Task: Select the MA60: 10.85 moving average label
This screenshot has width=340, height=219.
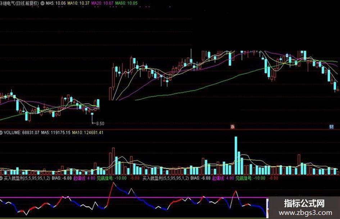Action: (126, 3)
